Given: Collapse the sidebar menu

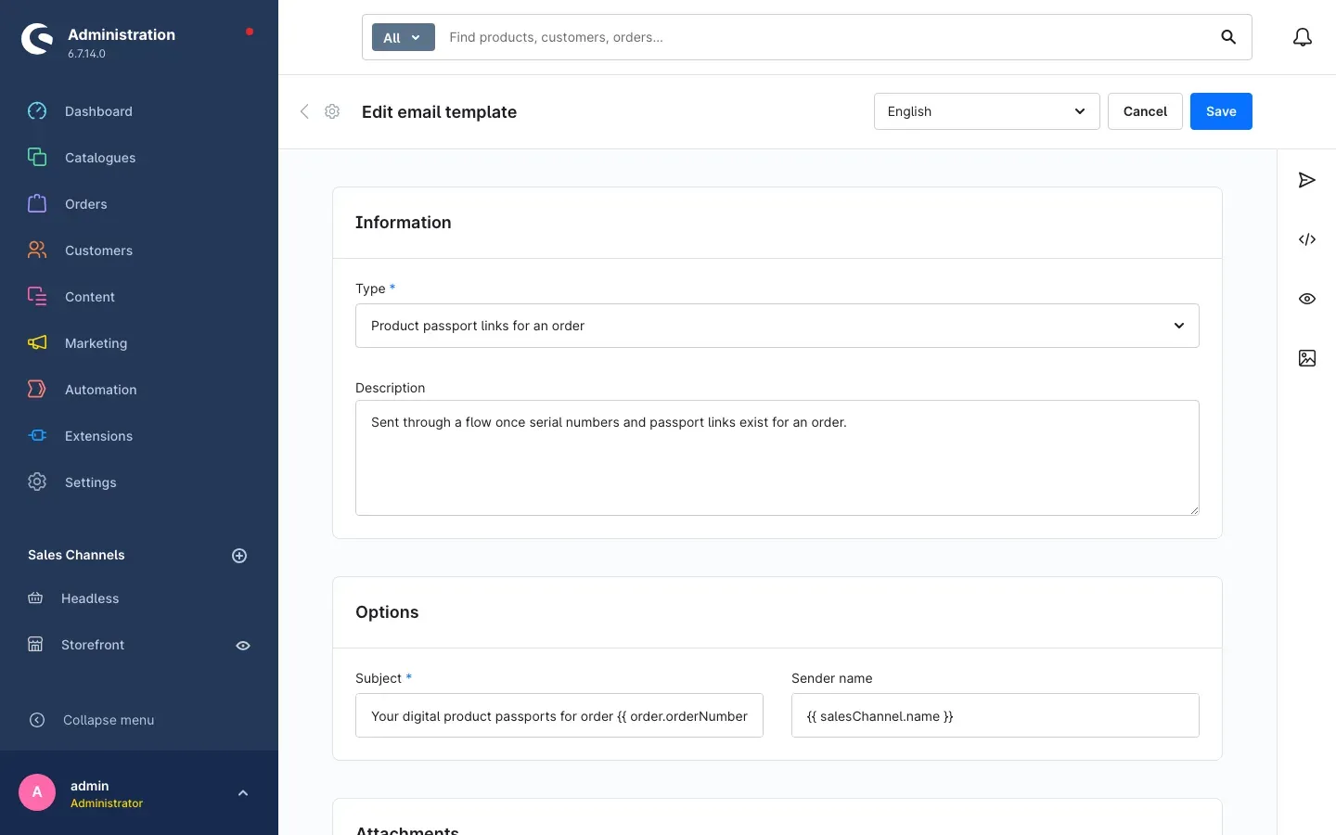Looking at the screenshot, I should (109, 720).
